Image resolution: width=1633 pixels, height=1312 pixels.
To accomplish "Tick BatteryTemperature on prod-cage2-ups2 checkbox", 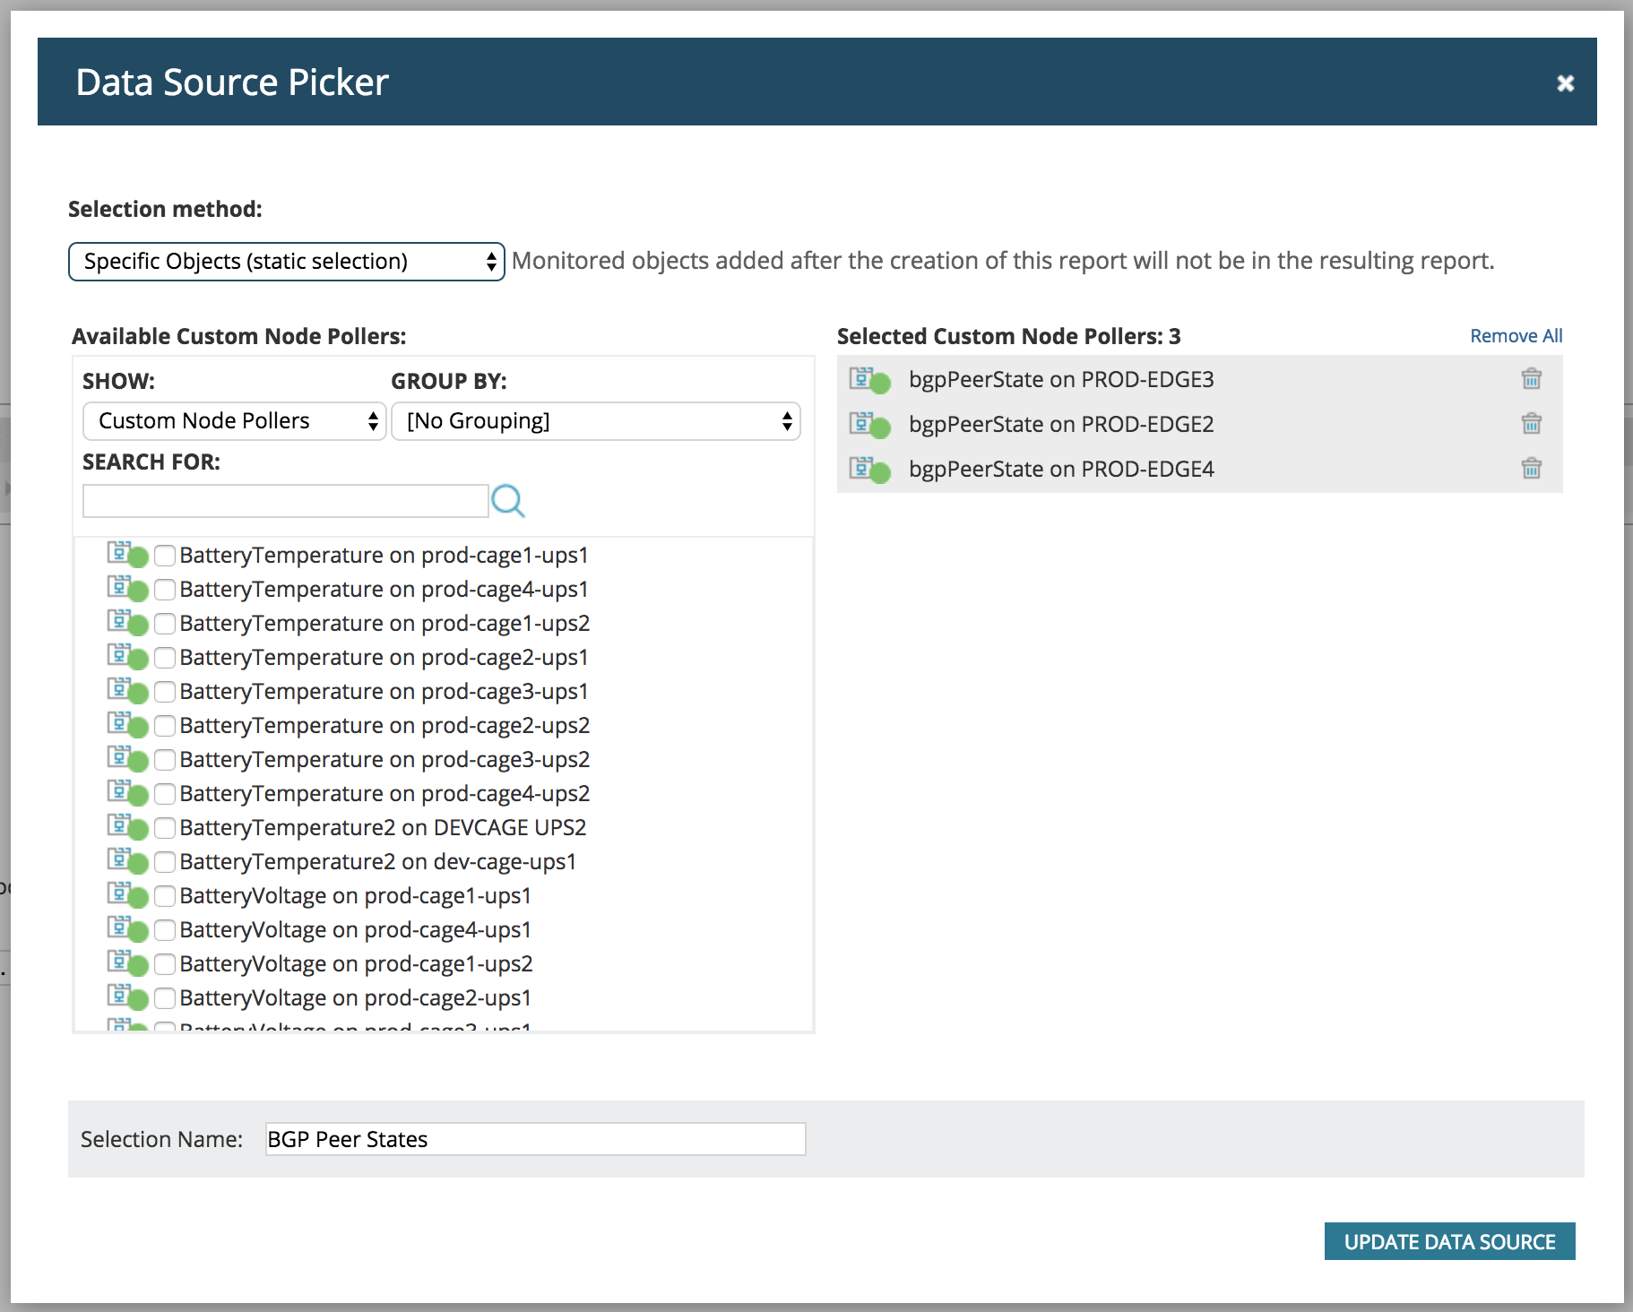I will click(165, 726).
